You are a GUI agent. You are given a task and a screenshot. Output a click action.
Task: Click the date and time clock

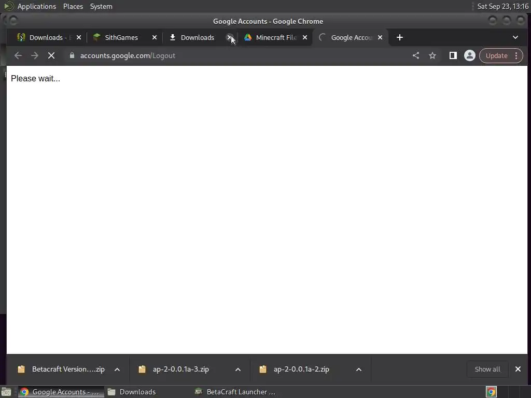(x=502, y=6)
